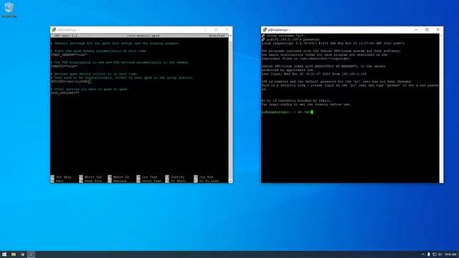
Task: Open the volume speaker tray icon
Action: [x=440, y=254]
